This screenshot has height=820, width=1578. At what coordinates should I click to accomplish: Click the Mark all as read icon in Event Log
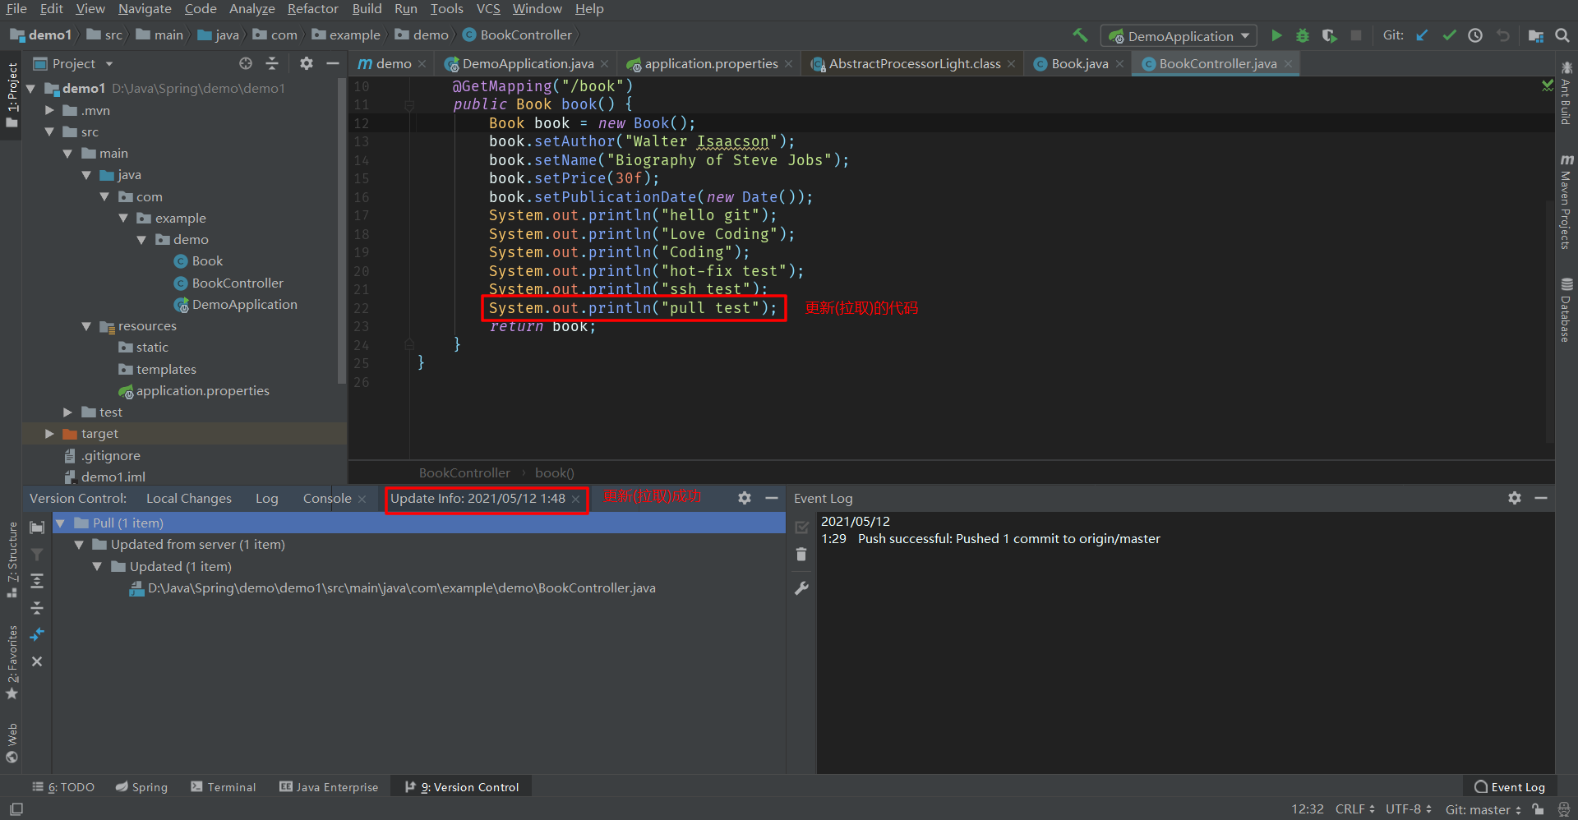tap(801, 527)
